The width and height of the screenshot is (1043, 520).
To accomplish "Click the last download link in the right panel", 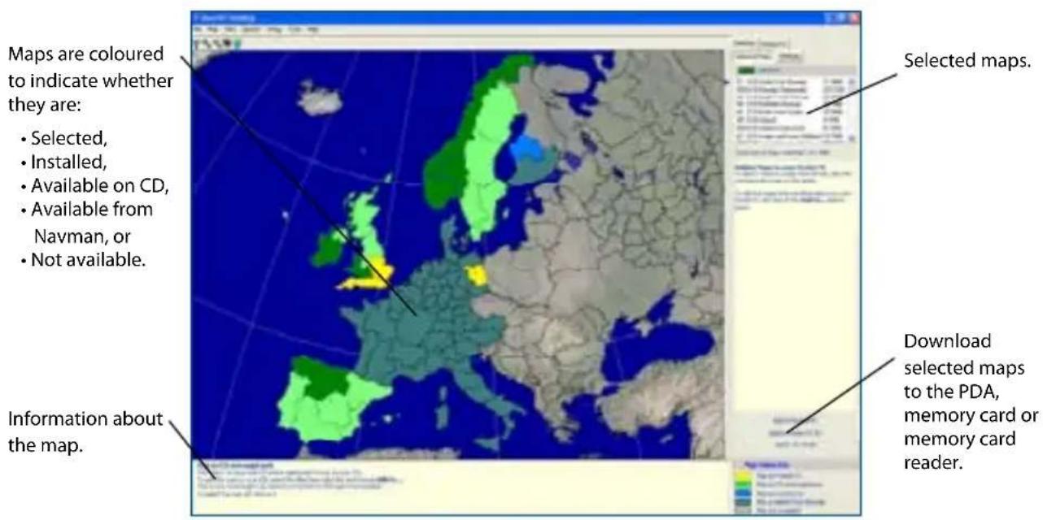I will (x=795, y=444).
